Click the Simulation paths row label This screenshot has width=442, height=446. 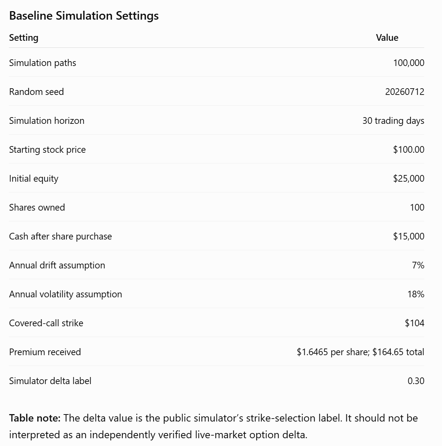coord(43,63)
